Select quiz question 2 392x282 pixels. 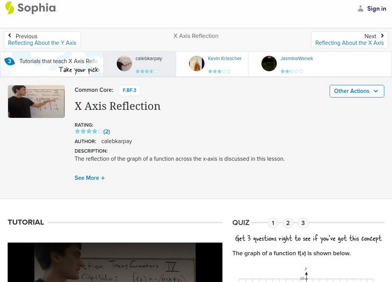click(x=288, y=223)
